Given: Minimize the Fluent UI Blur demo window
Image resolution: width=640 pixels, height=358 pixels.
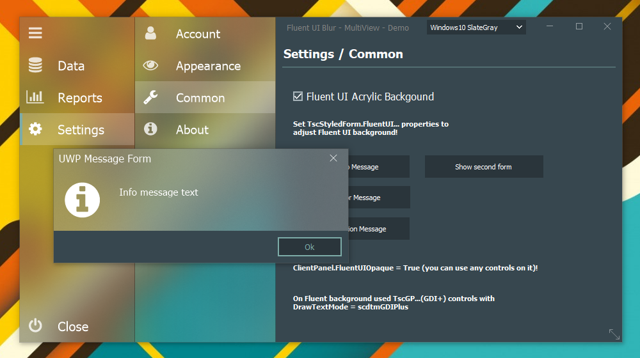Looking at the screenshot, I should coord(550,26).
